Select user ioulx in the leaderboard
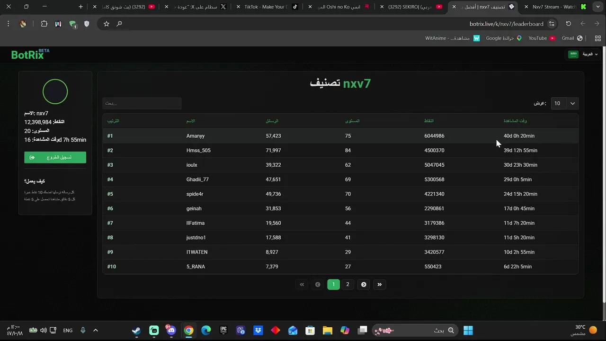606x341 pixels. pyautogui.click(x=192, y=165)
